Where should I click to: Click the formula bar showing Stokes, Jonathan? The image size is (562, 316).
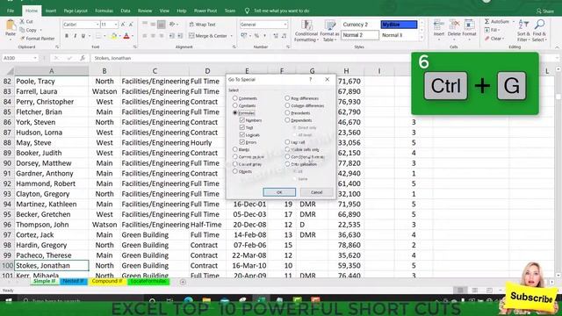(251, 58)
